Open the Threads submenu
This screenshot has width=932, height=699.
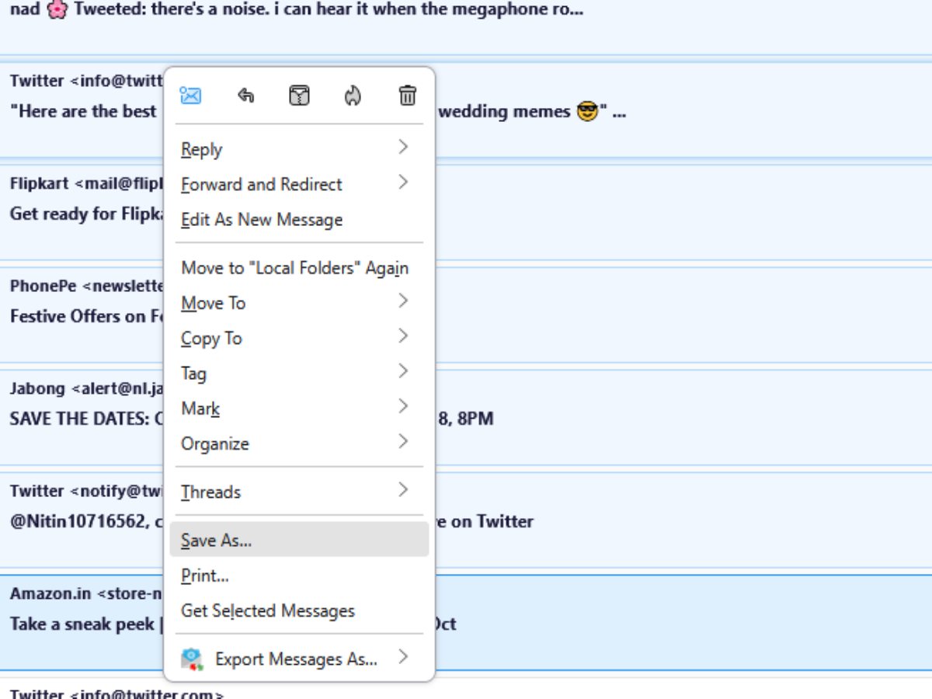pos(299,492)
